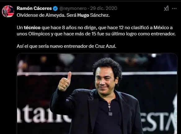Click the bold word Hugo
Image resolution: width=181 pixels, height=134 pixels.
[83, 15]
